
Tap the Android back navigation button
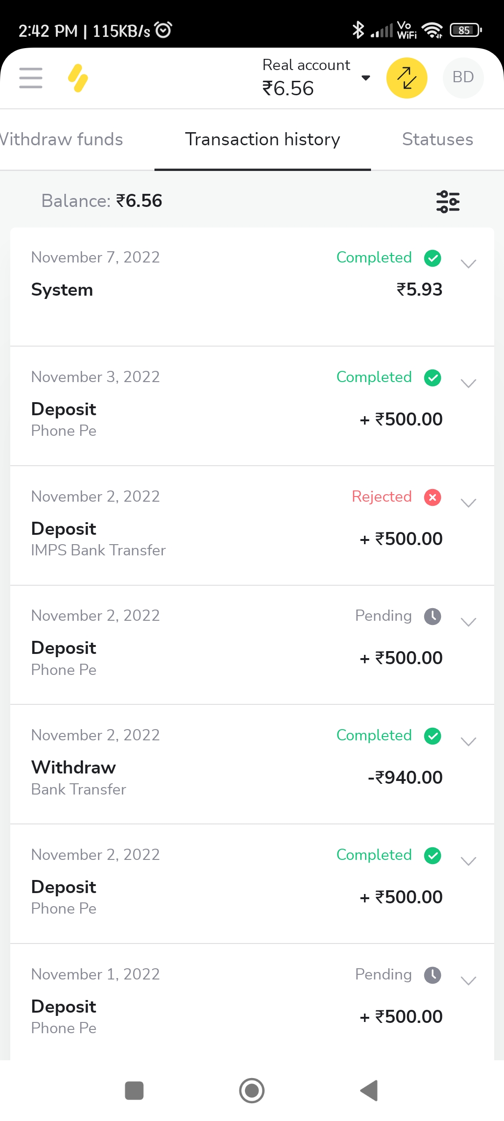point(369,1091)
